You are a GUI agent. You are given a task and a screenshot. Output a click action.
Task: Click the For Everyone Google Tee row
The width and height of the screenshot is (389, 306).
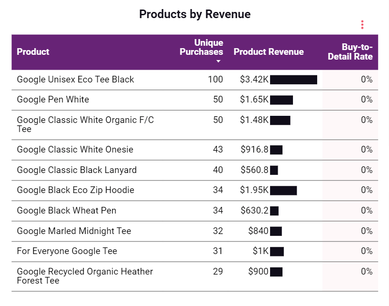click(x=67, y=251)
